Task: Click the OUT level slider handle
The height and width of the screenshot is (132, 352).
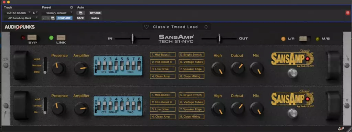Action: click(x=219, y=39)
